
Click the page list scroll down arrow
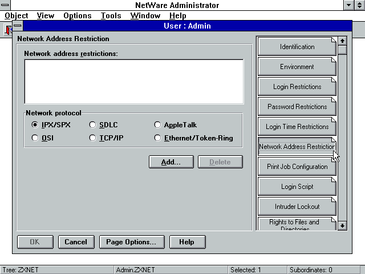[342, 225]
